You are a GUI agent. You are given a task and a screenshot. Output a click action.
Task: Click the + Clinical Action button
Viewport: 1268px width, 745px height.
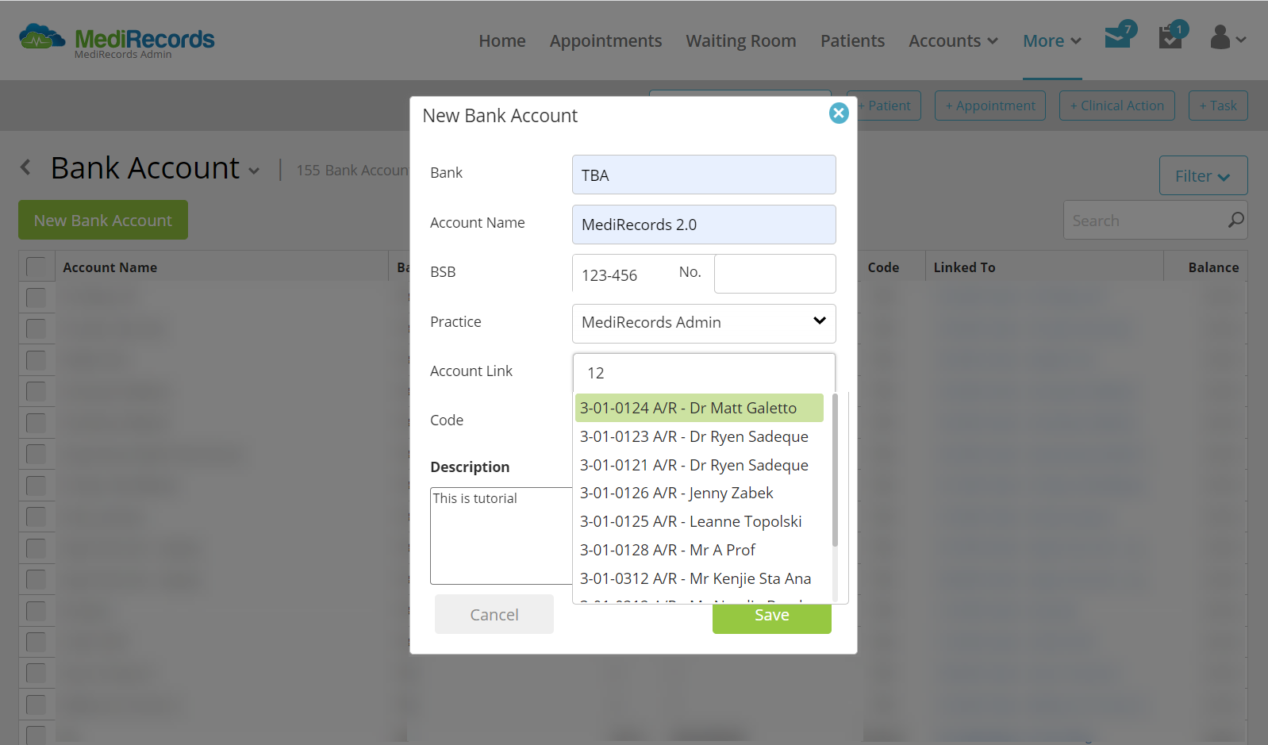[x=1117, y=106]
